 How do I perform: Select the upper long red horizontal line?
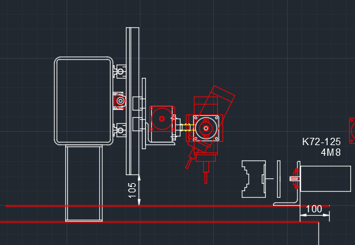(168, 206)
